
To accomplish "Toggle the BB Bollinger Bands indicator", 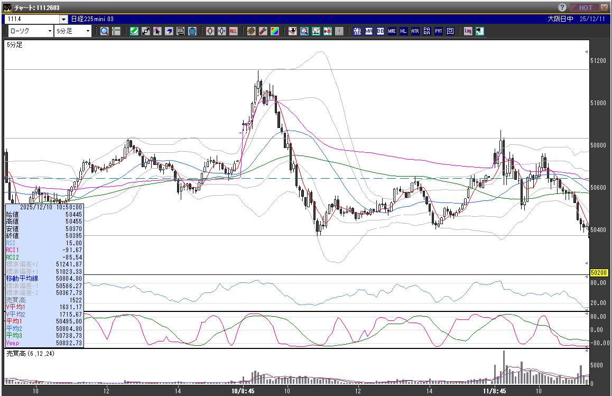I will pyautogui.click(x=380, y=31).
